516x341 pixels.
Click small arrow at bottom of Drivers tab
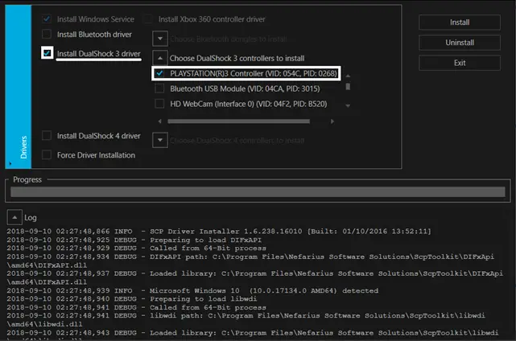click(x=10, y=163)
